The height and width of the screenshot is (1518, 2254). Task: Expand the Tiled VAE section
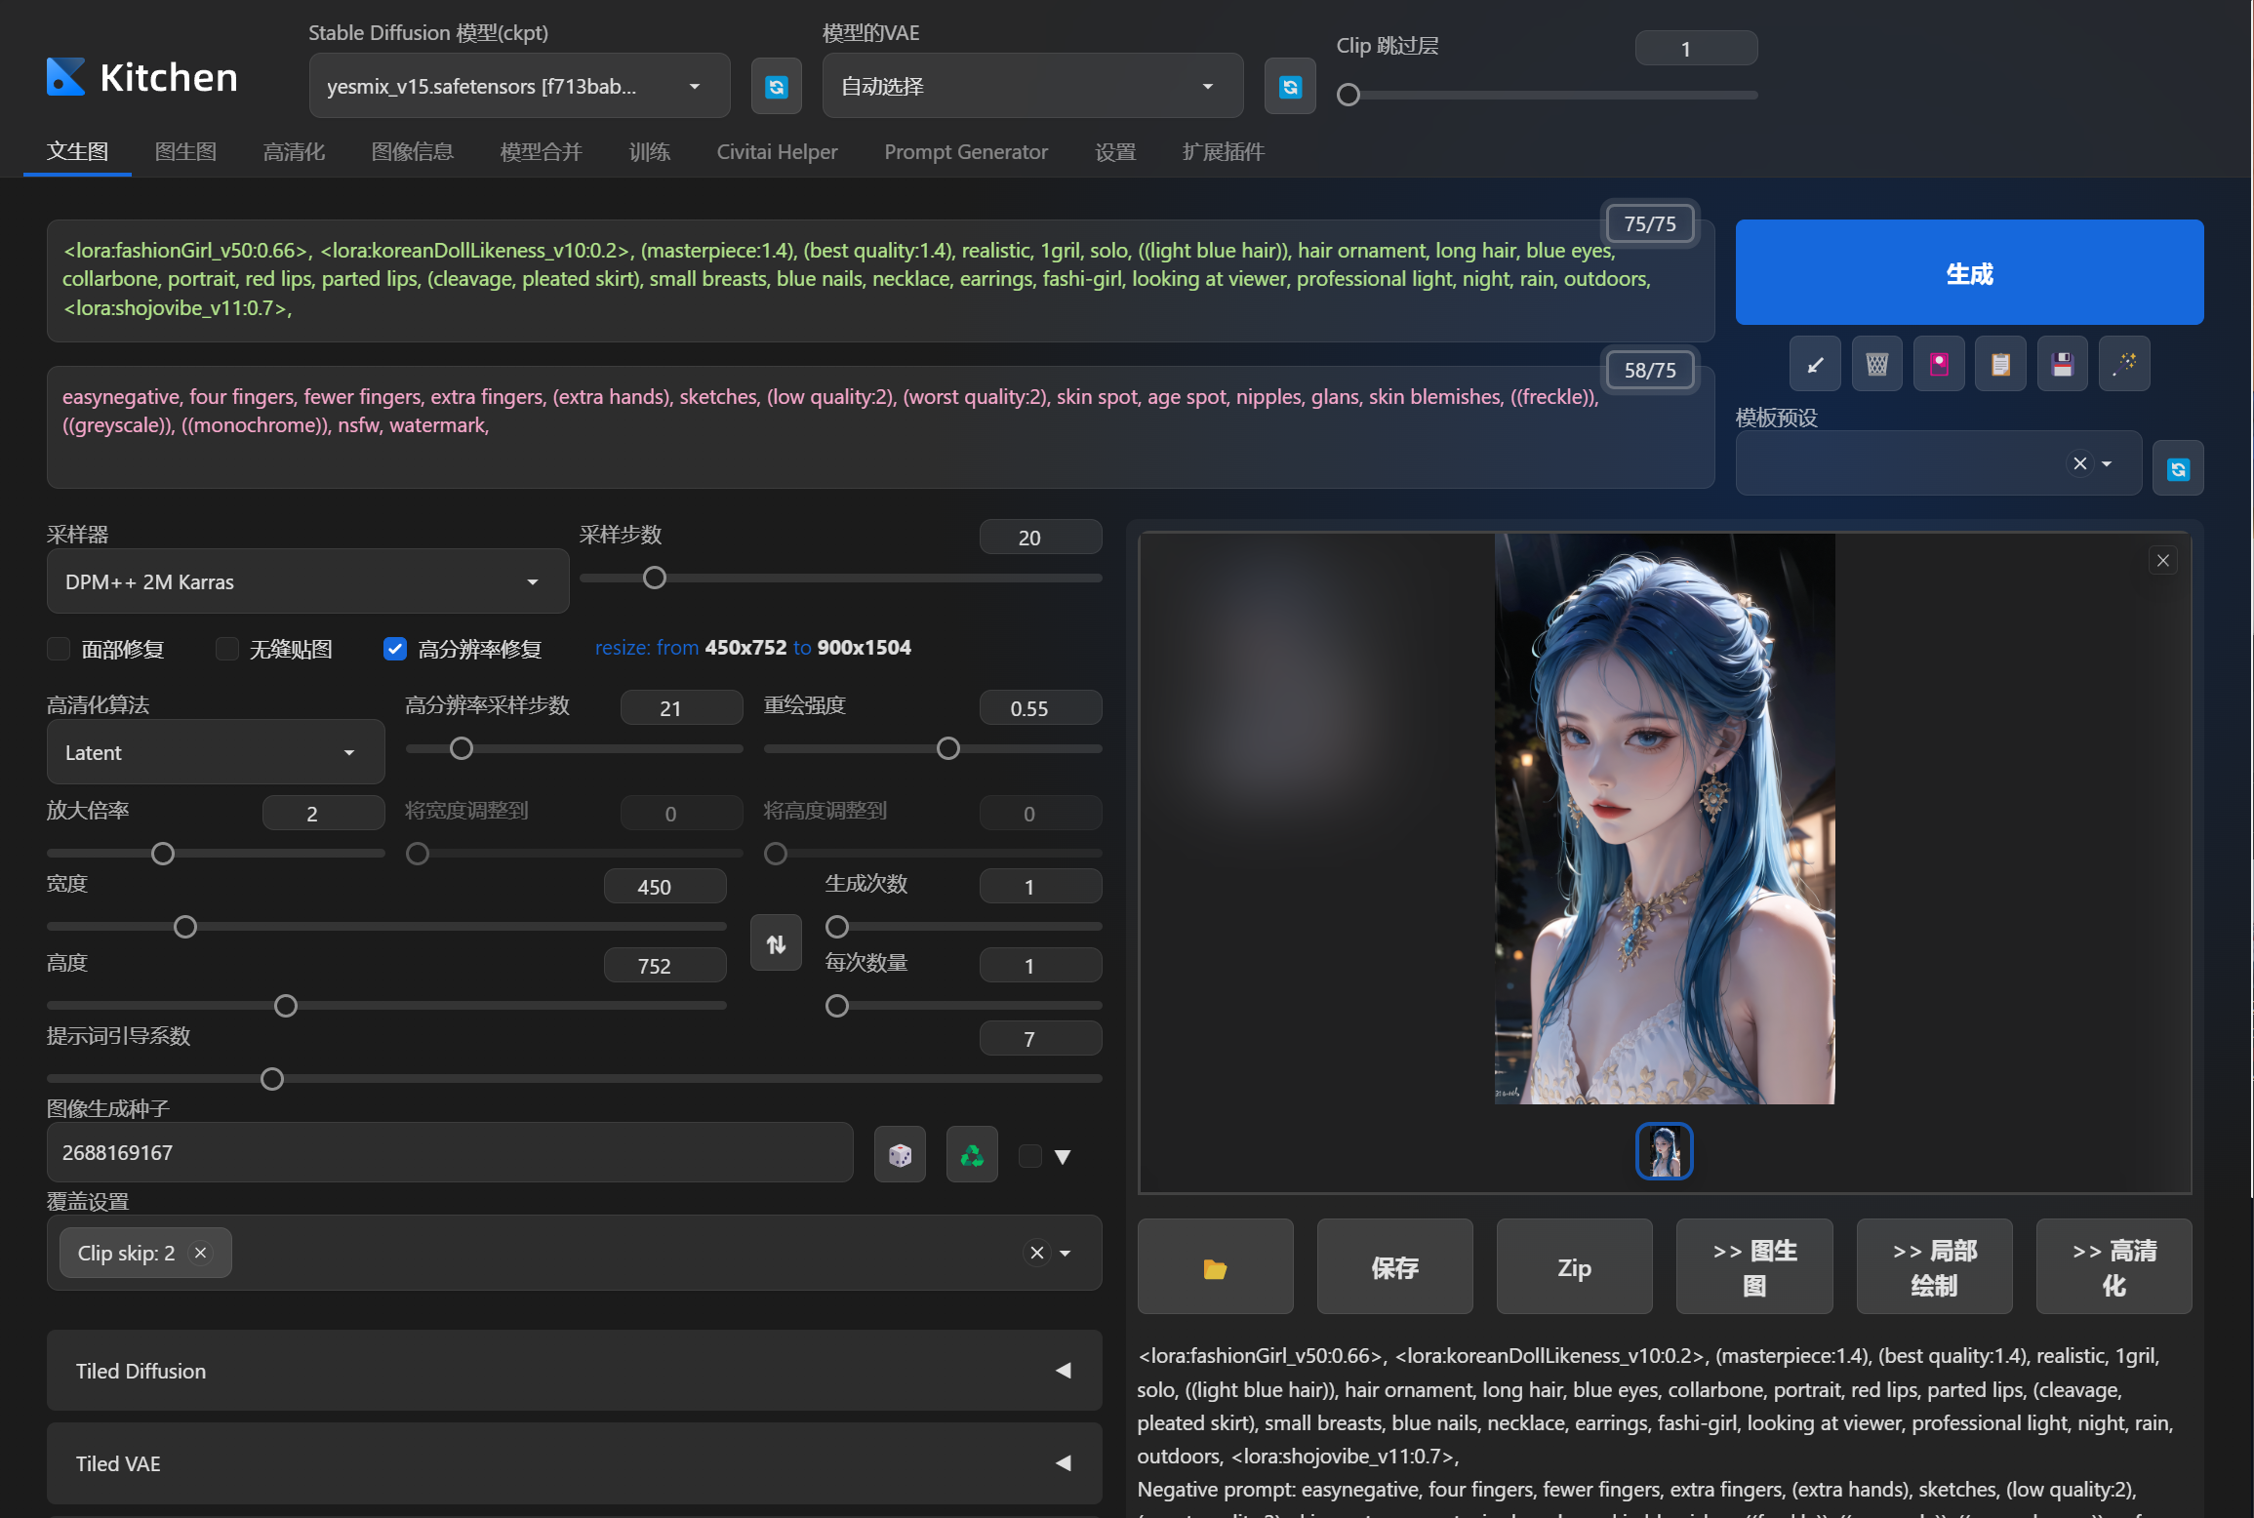(x=574, y=1463)
